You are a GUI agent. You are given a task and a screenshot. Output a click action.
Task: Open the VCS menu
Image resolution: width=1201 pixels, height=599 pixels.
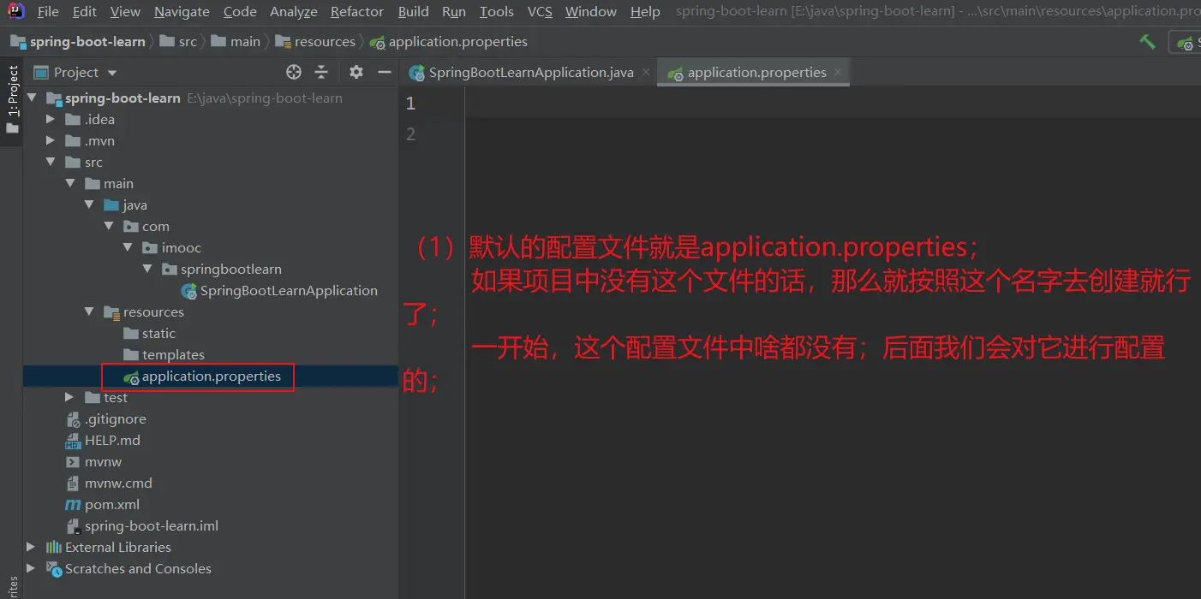click(x=540, y=11)
